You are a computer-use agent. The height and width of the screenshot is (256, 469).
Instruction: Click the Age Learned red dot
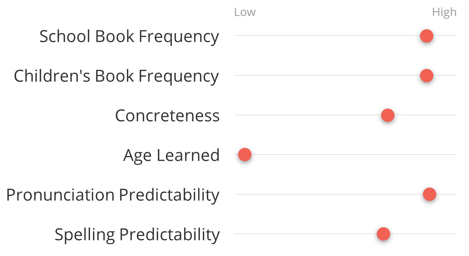pos(245,155)
